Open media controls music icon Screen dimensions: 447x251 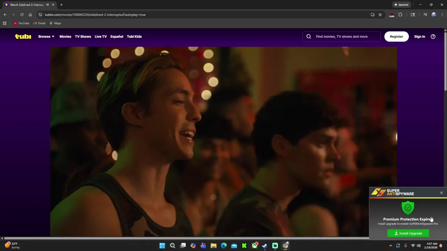(425, 15)
